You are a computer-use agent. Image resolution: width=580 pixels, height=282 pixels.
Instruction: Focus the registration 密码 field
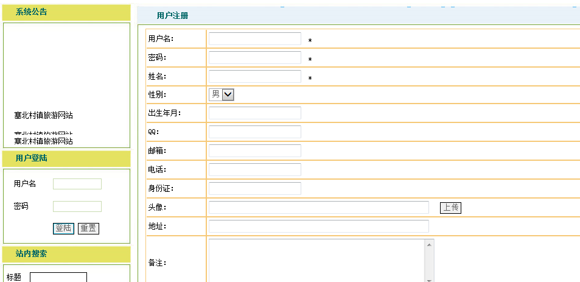(254, 58)
